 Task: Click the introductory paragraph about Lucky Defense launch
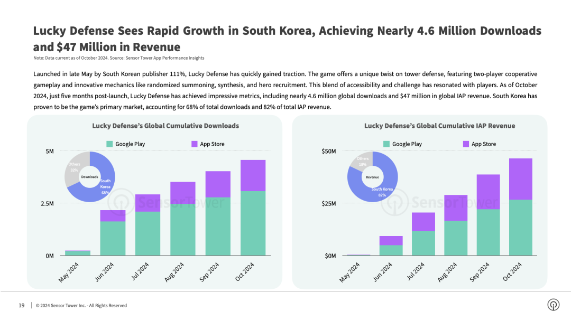point(285,90)
